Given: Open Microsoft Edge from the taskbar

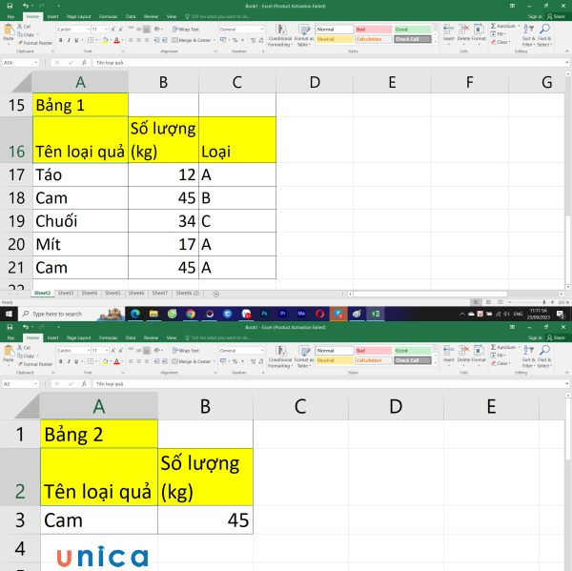Looking at the screenshot, I should pos(135,314).
